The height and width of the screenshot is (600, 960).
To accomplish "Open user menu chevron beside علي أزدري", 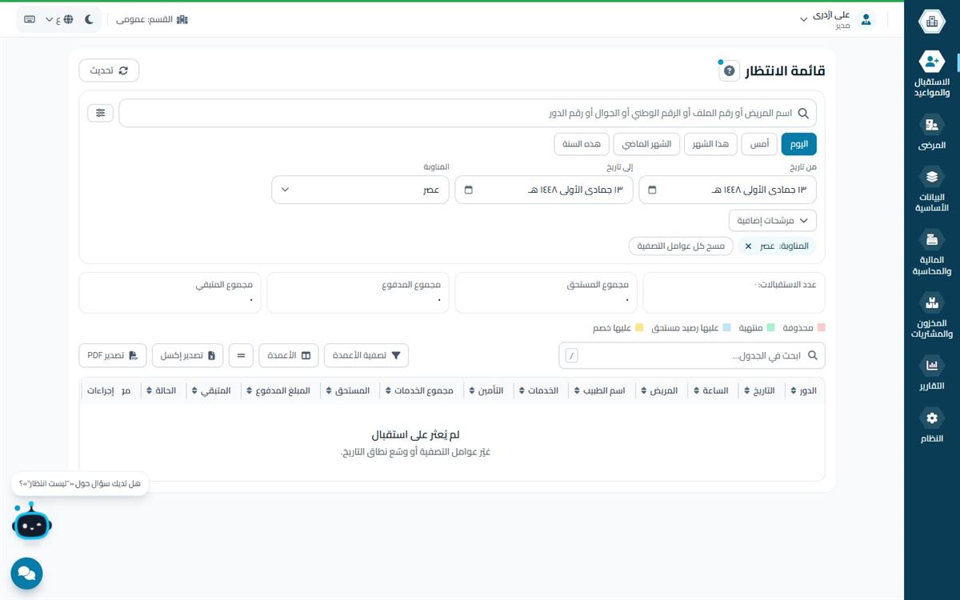I will pyautogui.click(x=804, y=20).
